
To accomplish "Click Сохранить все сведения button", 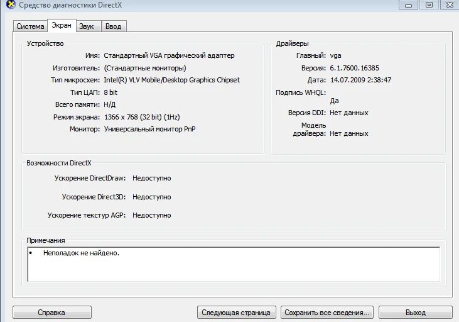I will 327,313.
